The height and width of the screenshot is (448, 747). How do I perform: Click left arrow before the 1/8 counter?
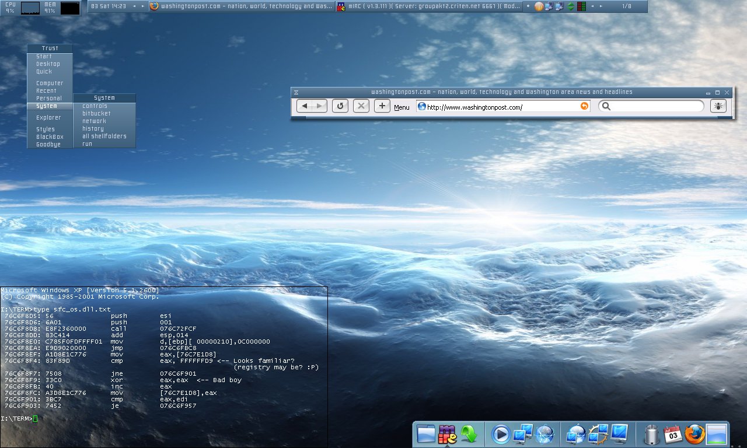coord(594,6)
